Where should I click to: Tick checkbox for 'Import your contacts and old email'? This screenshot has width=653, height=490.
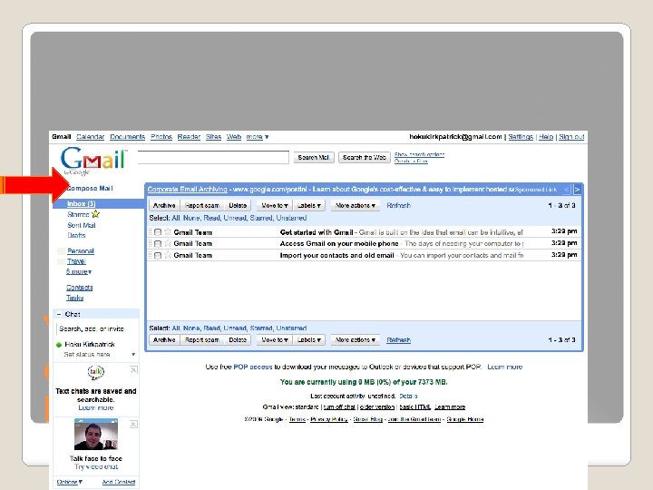coord(158,255)
